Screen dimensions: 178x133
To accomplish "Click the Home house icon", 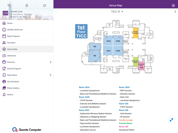I will [4, 23].
